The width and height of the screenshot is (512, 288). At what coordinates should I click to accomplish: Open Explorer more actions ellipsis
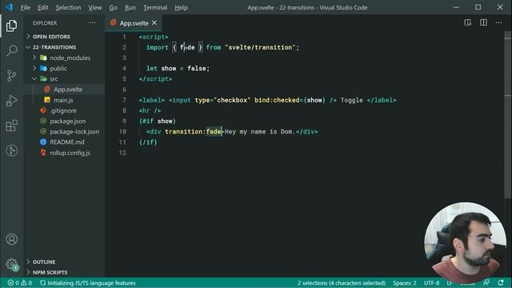tap(93, 23)
